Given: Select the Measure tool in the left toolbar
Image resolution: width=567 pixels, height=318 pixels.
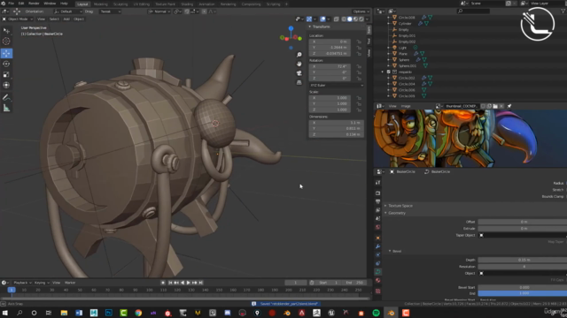Looking at the screenshot, I should [6, 108].
